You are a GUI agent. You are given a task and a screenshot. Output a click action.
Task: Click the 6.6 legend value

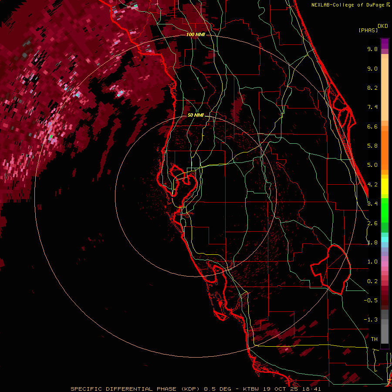click(x=372, y=126)
